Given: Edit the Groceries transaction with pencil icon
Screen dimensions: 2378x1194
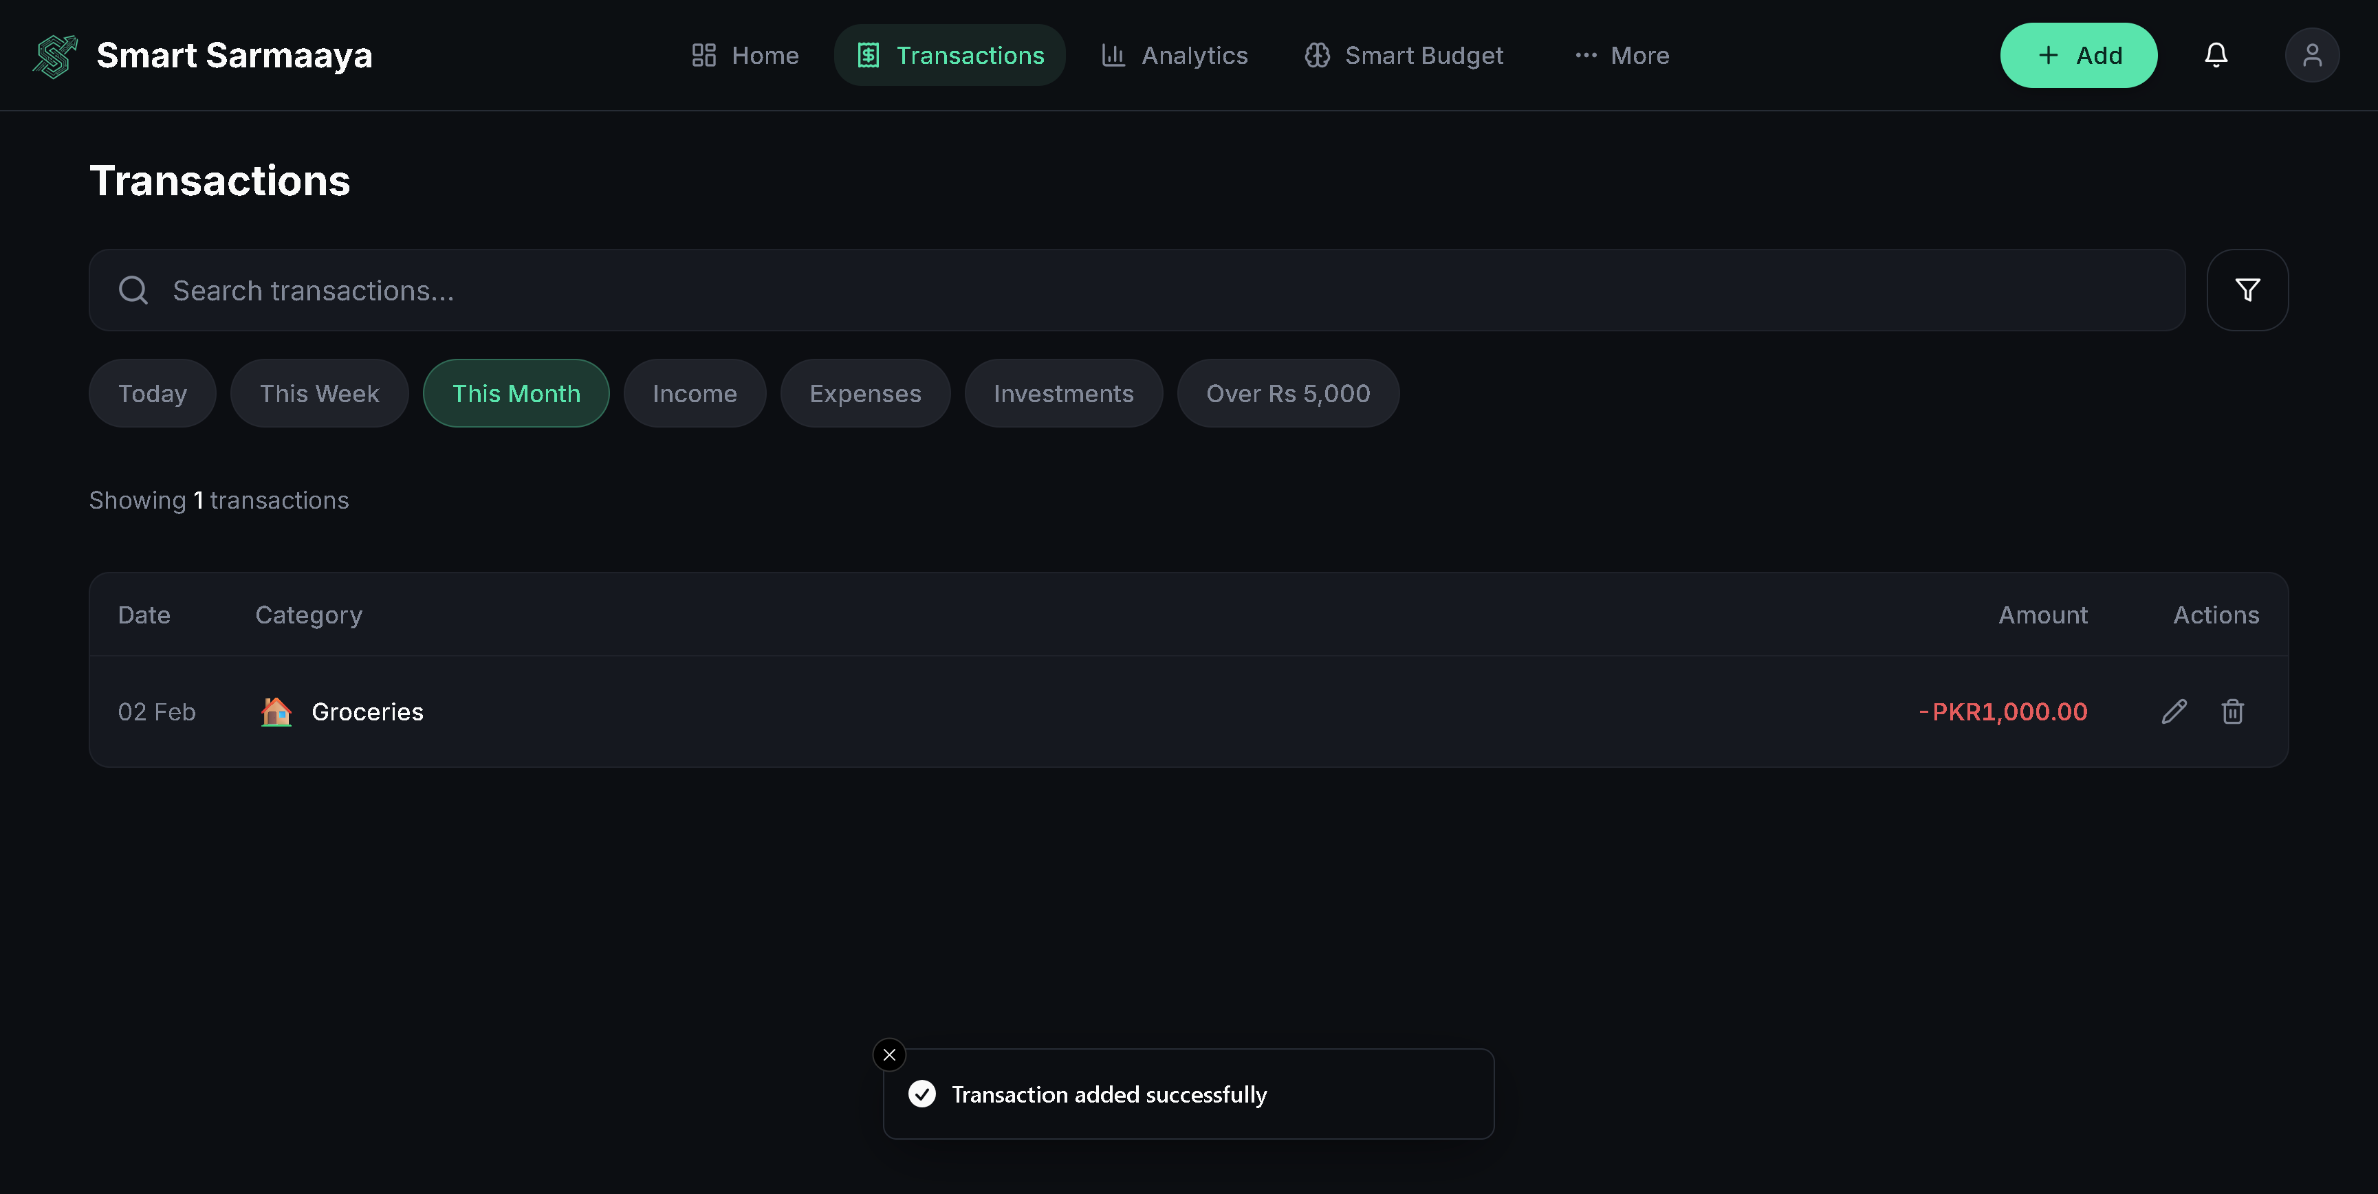Looking at the screenshot, I should tap(2174, 711).
